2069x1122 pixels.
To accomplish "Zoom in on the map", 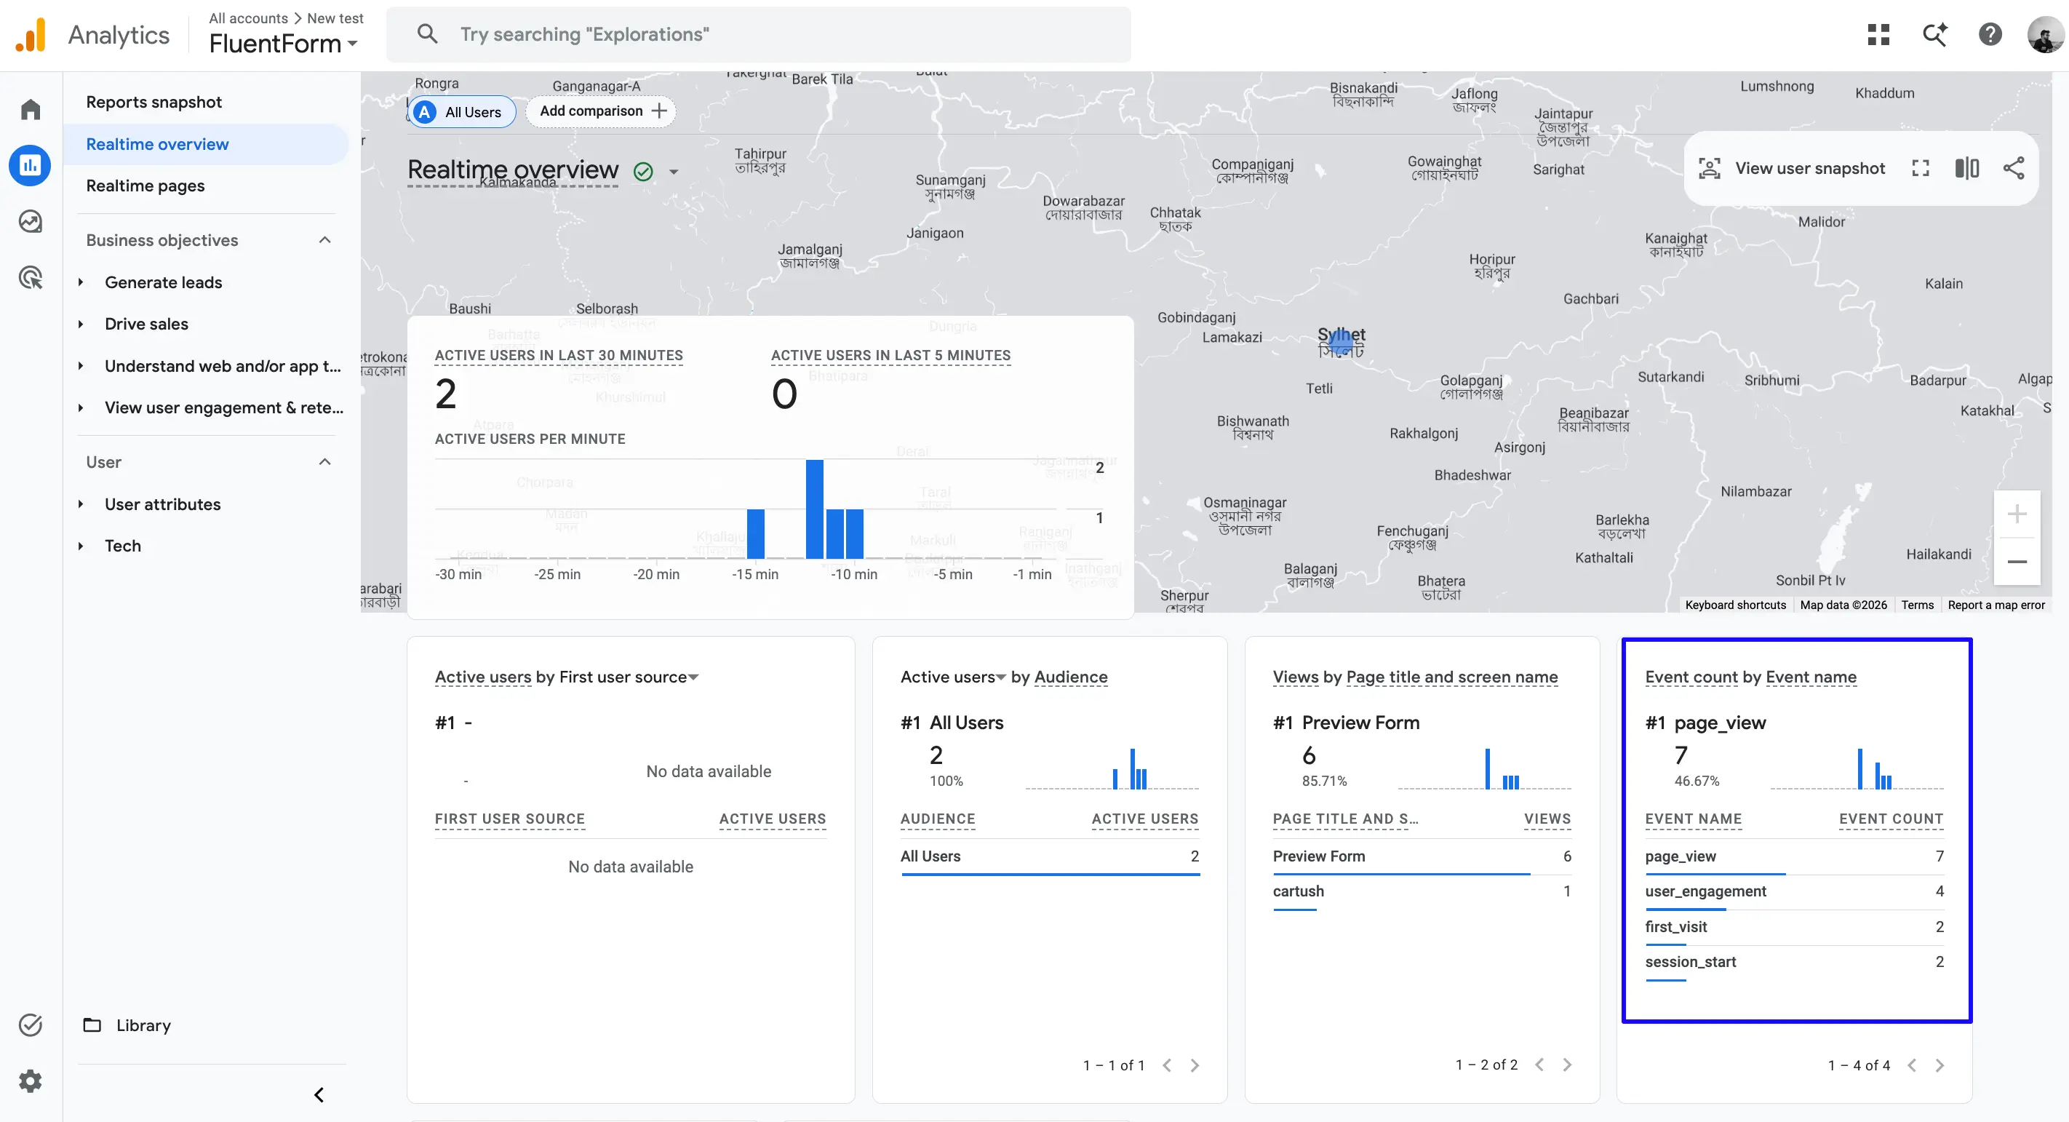I will (2017, 514).
